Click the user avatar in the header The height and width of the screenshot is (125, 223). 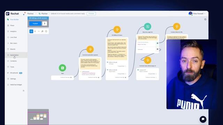pos(191,14)
